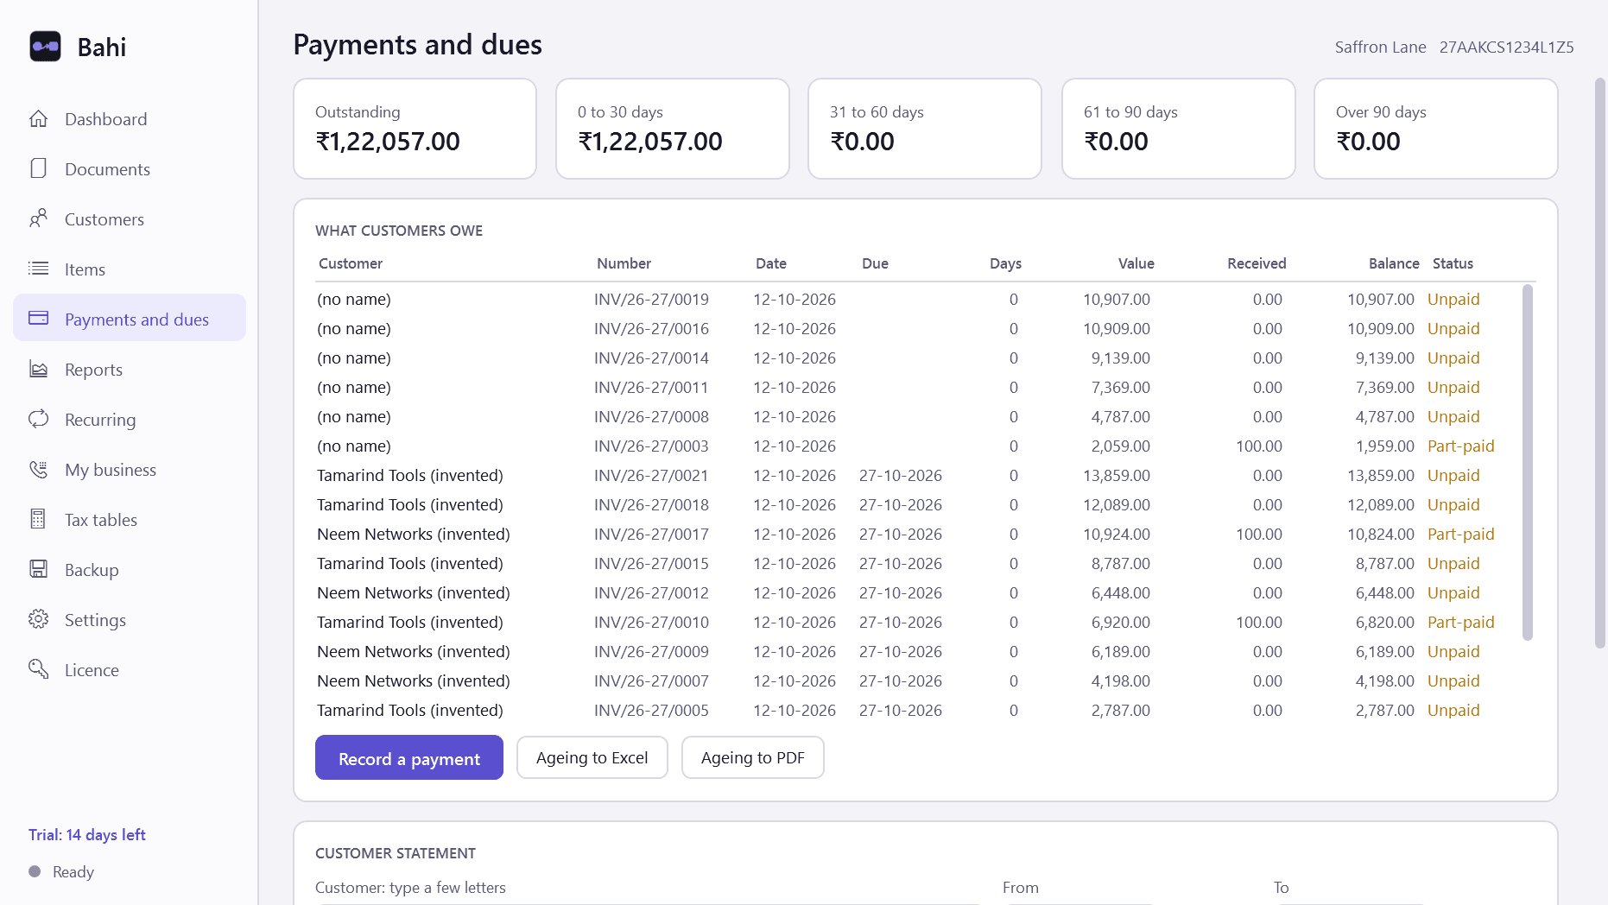Click the Ageing to PDF button
Image resolution: width=1608 pixels, height=905 pixels.
[x=753, y=757]
